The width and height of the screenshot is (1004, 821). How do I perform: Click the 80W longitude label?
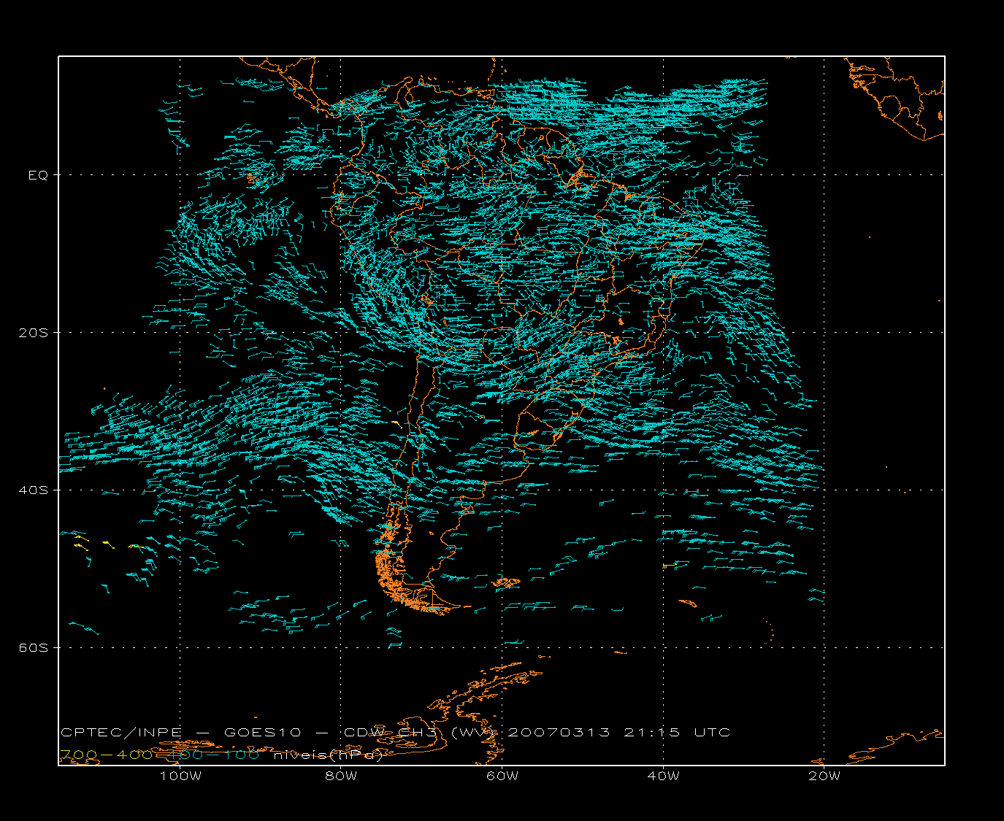[341, 776]
